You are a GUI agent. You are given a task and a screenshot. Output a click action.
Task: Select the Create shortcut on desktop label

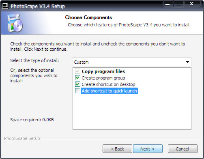tap(108, 84)
